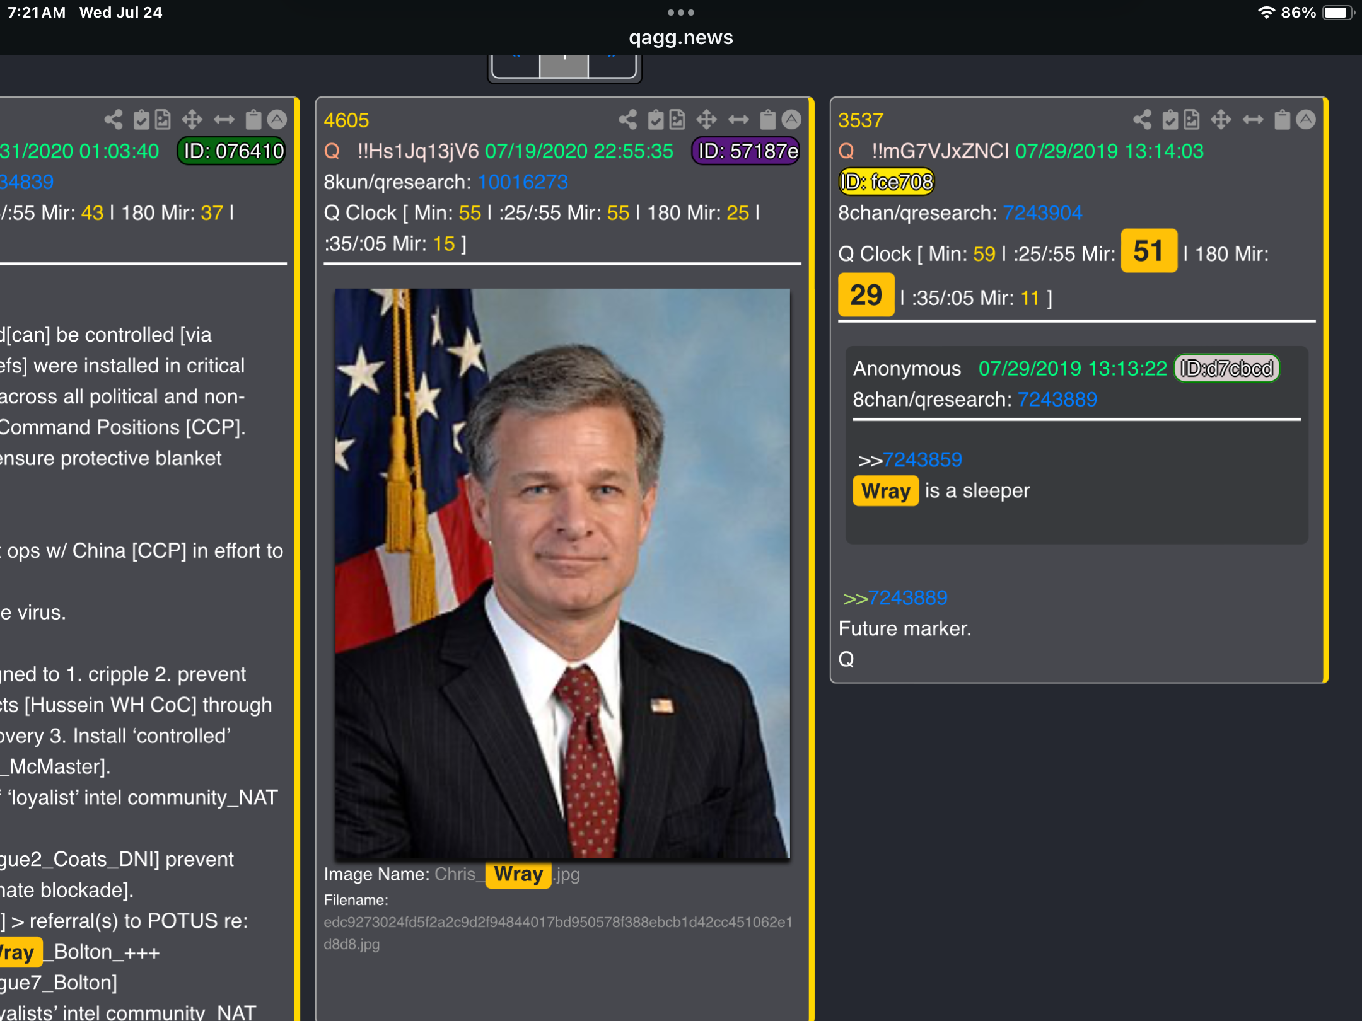This screenshot has height=1021, width=1362.
Task: Click image file icon on post 4605
Action: click(677, 119)
